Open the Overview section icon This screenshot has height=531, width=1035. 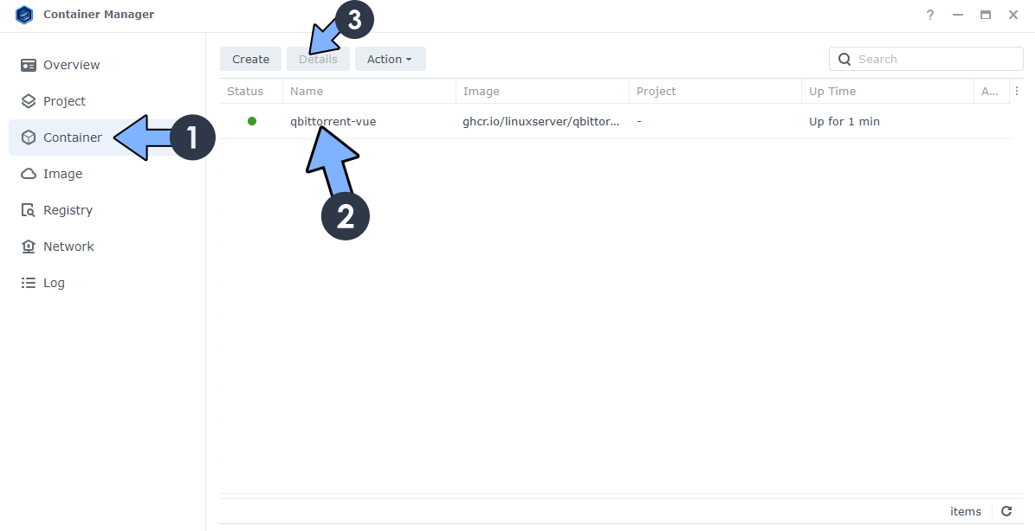click(29, 65)
